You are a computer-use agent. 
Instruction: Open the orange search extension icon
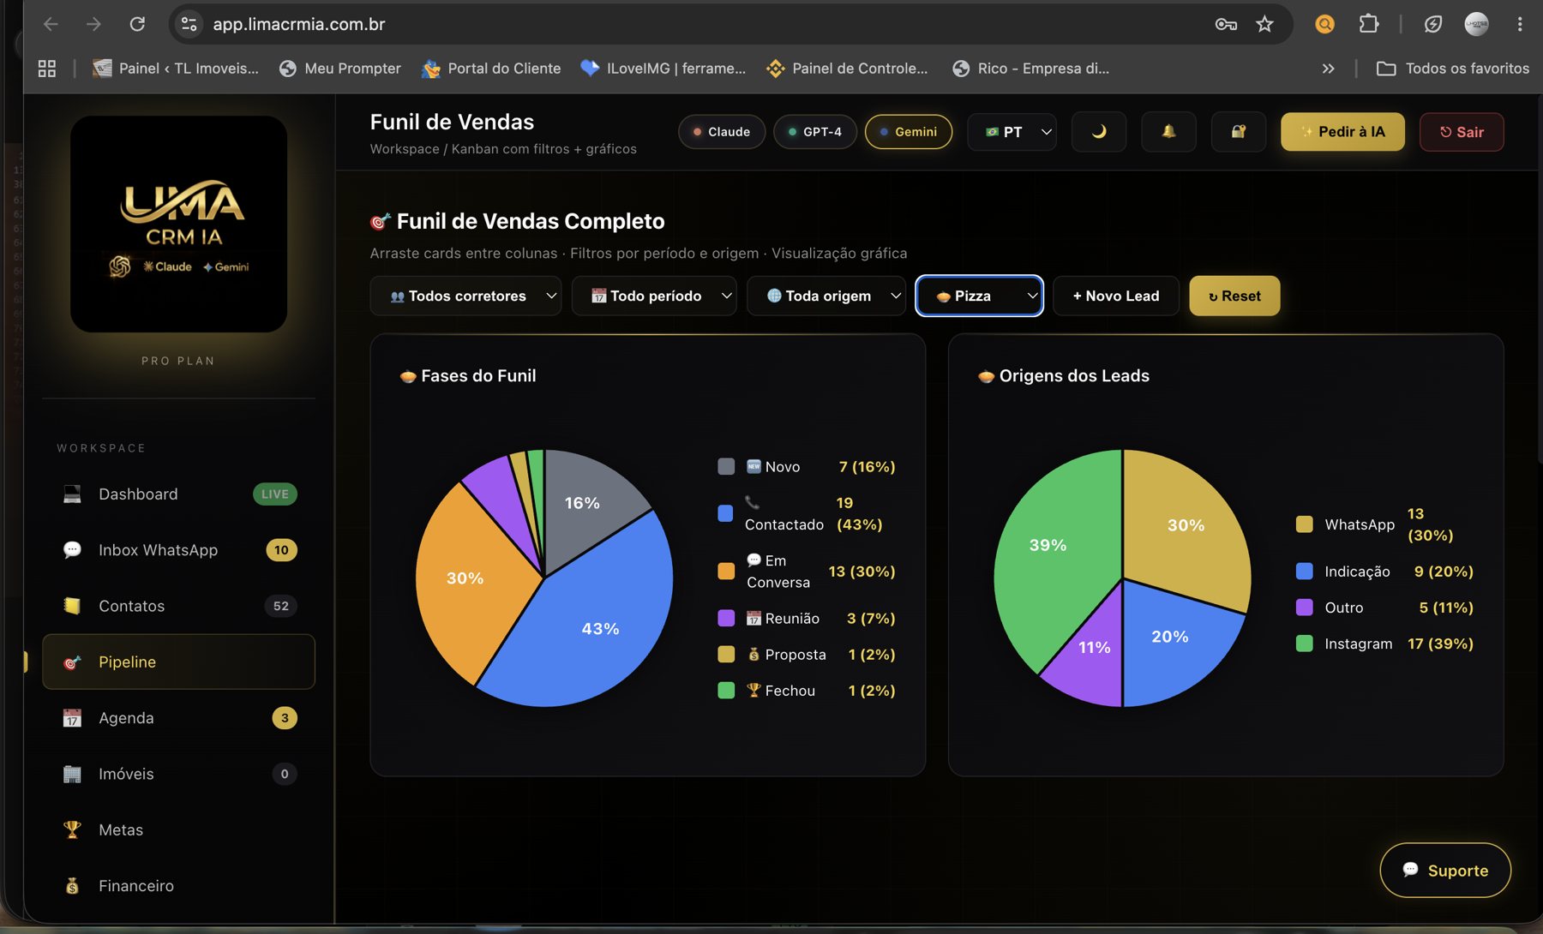coord(1324,24)
